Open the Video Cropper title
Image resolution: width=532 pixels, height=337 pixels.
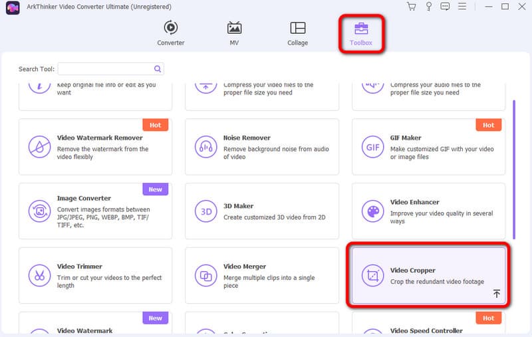pyautogui.click(x=412, y=271)
